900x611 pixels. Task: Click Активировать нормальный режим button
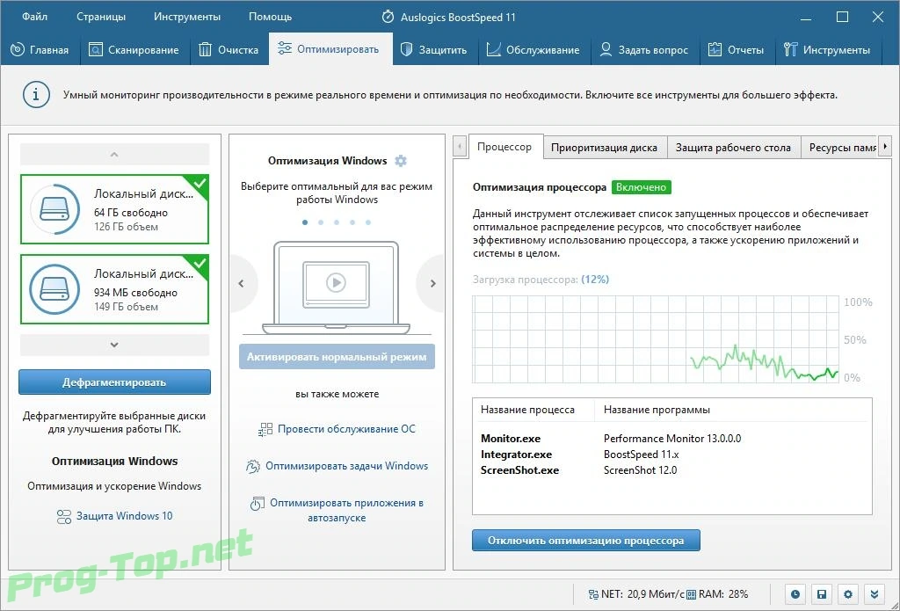(337, 357)
